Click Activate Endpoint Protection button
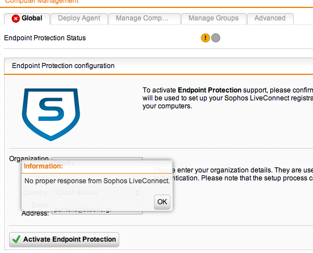The image size is (313, 253). coord(64,239)
